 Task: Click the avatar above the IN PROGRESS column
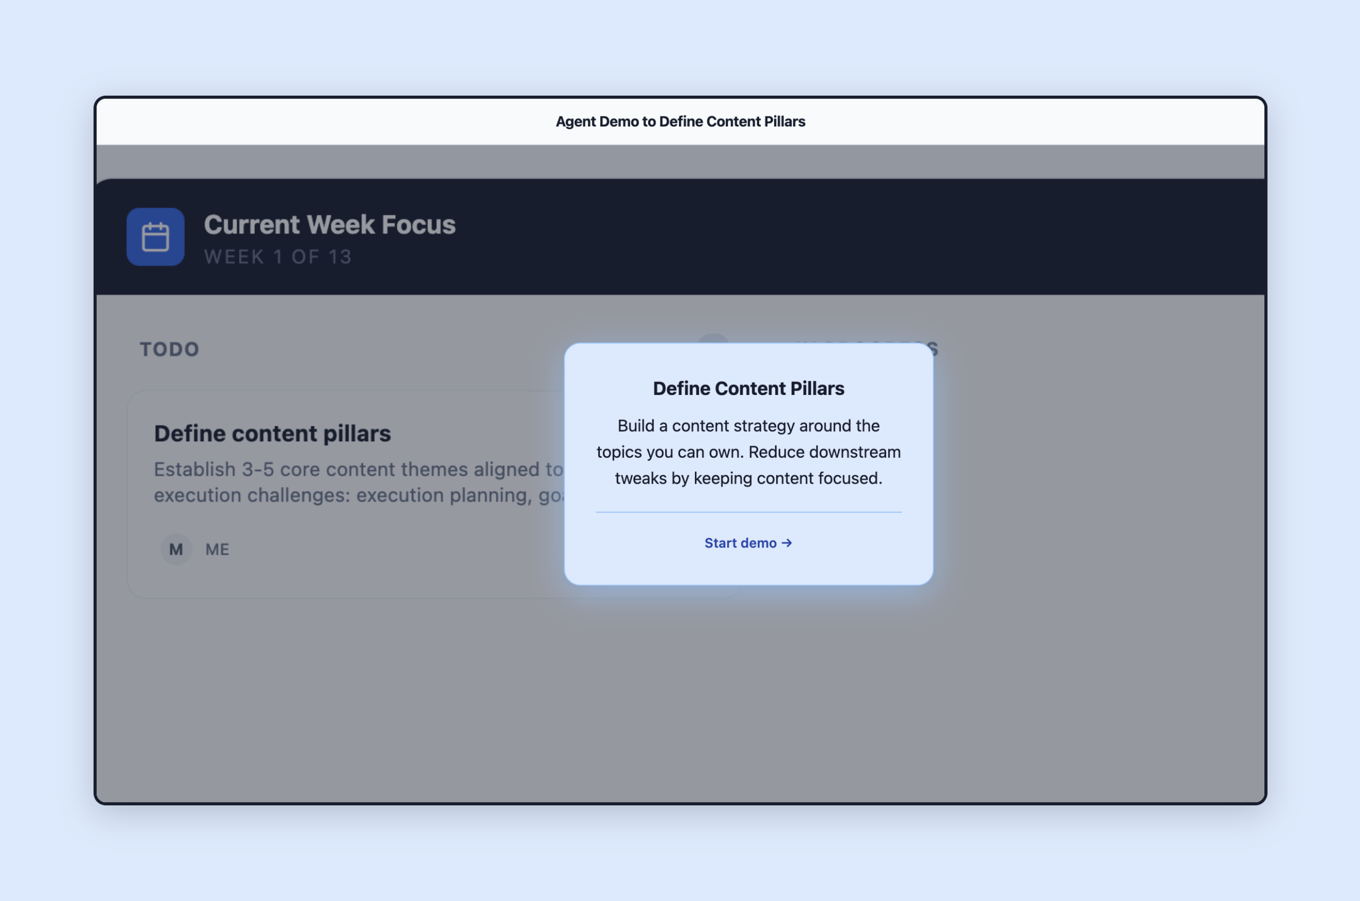click(714, 345)
